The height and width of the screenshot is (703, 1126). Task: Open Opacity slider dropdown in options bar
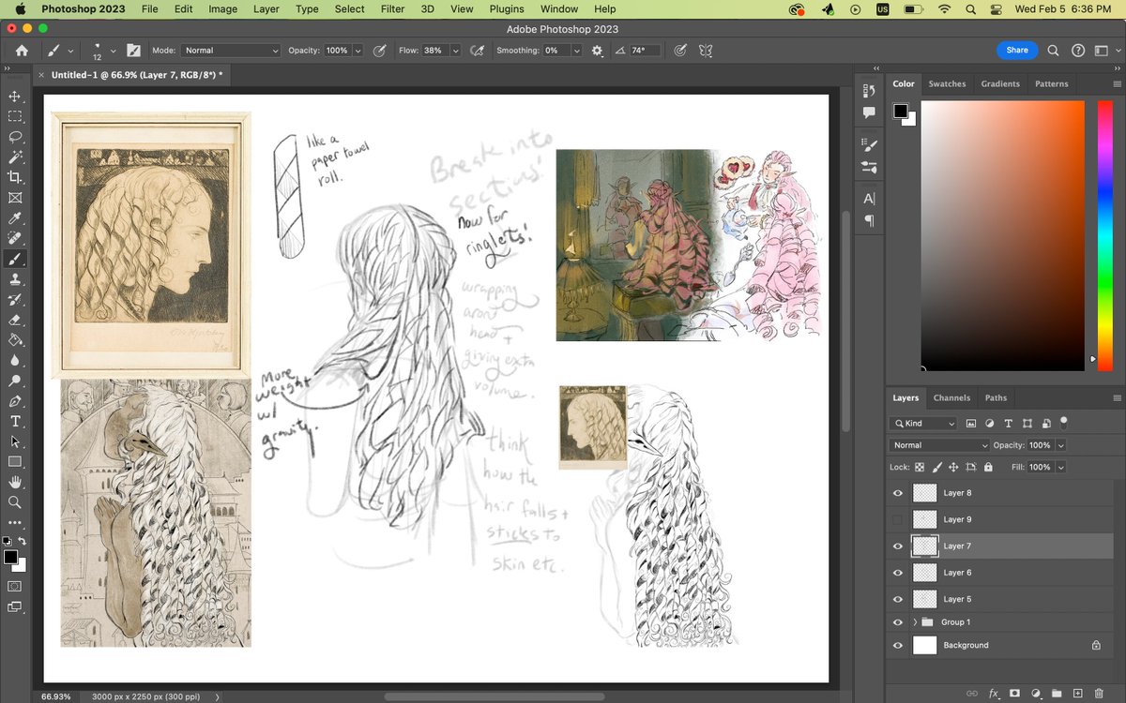coord(358,51)
